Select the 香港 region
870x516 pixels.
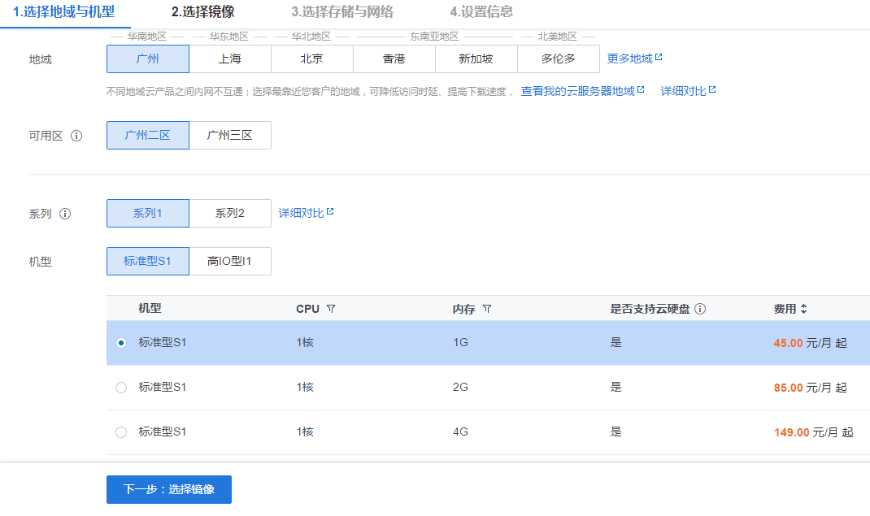point(394,59)
